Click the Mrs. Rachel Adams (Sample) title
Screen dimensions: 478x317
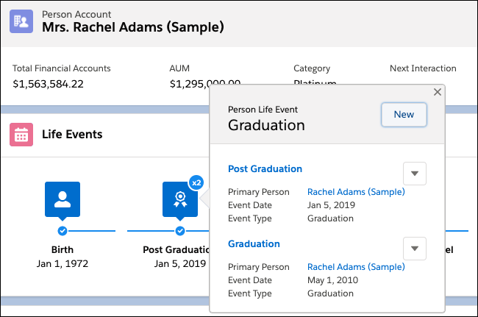click(x=132, y=28)
